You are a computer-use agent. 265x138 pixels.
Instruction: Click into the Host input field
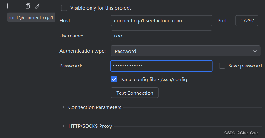click(x=161, y=21)
